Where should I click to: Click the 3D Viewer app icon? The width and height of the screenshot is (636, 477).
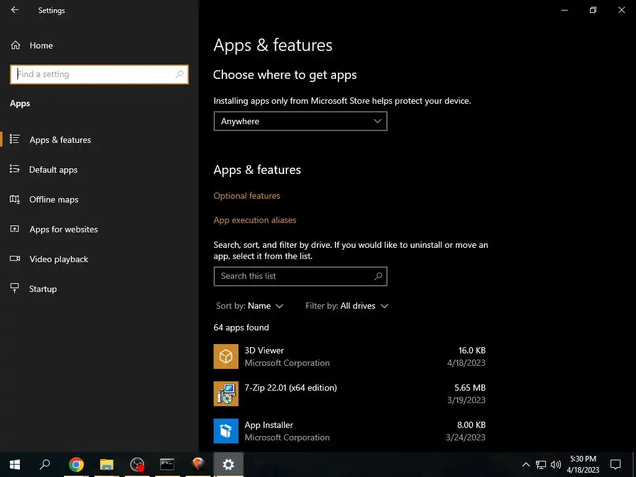226,357
